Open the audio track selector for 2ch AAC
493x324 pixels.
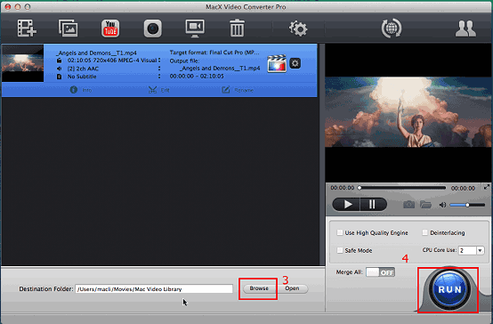click(159, 69)
